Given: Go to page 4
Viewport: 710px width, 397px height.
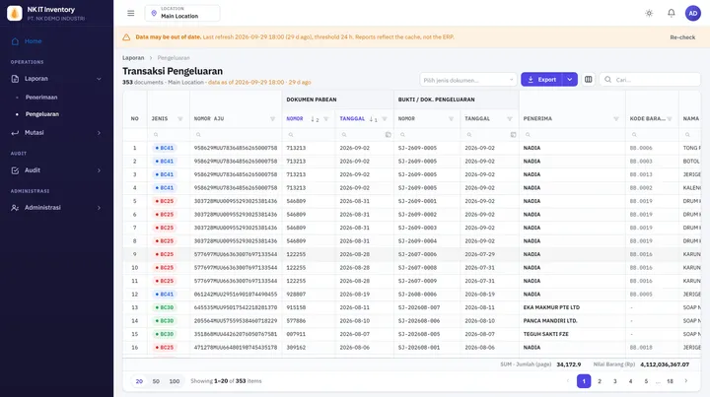Looking at the screenshot, I should (x=630, y=381).
